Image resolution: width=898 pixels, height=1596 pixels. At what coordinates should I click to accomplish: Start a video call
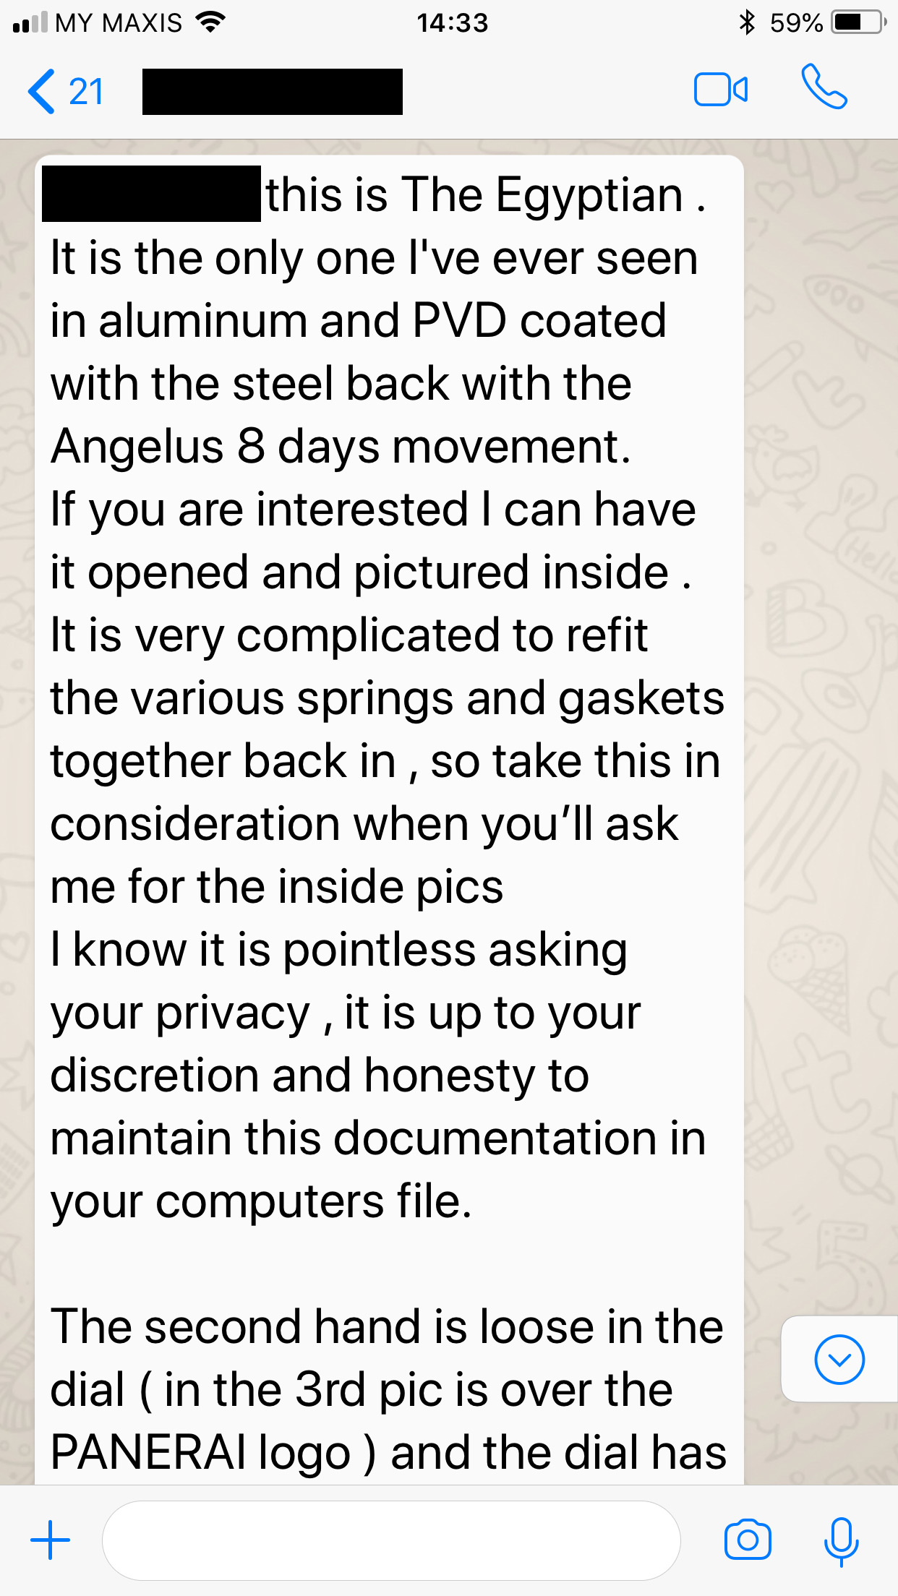(x=721, y=90)
